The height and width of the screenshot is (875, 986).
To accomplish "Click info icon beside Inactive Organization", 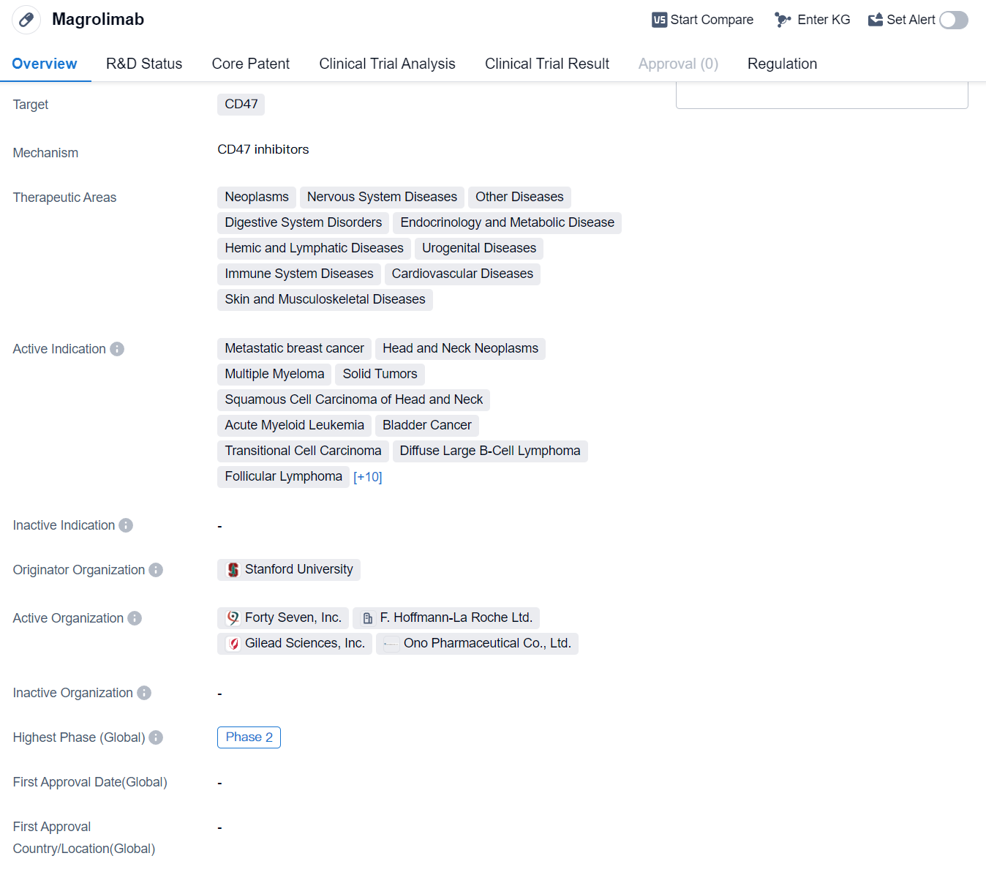I will (144, 693).
